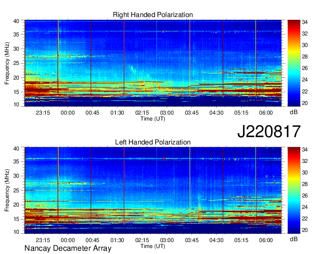Click the 30 MHz tick on left-handed plot

pyautogui.click(x=16, y=176)
